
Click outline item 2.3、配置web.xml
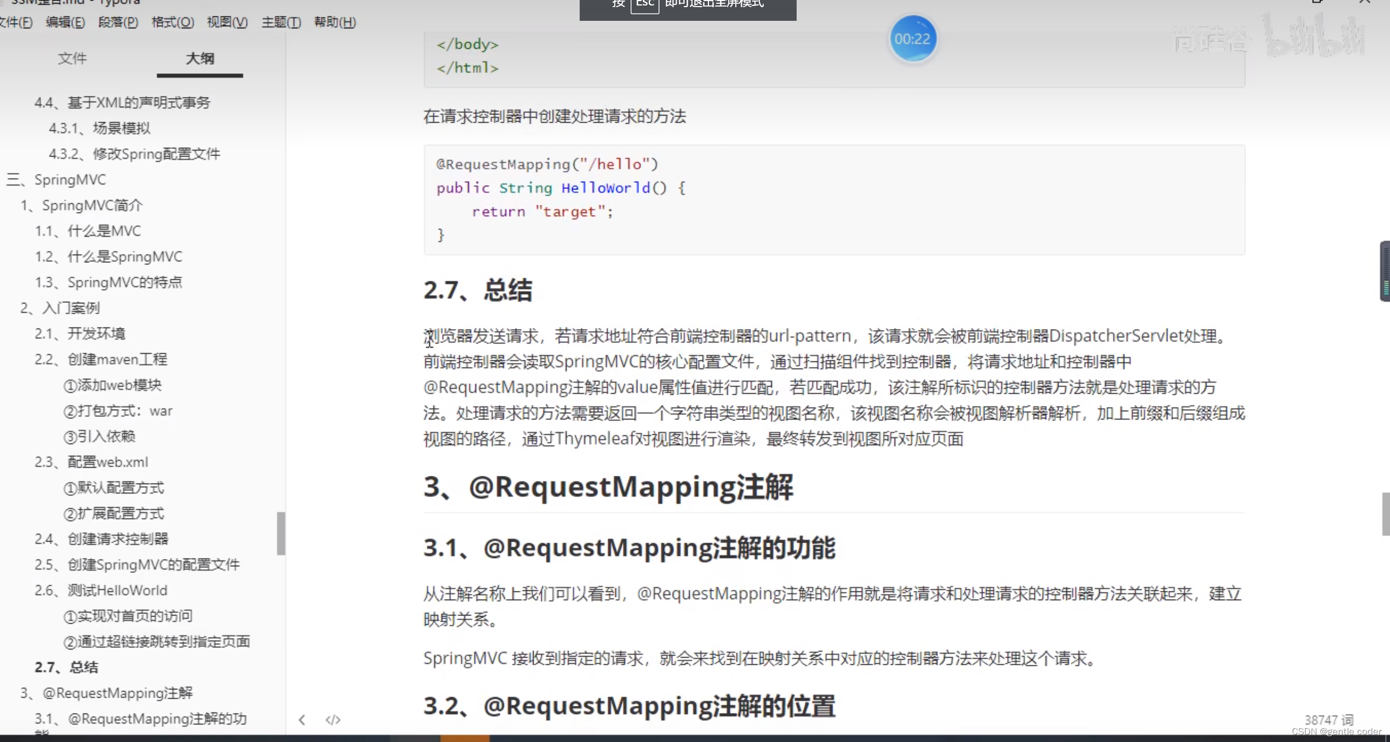91,462
